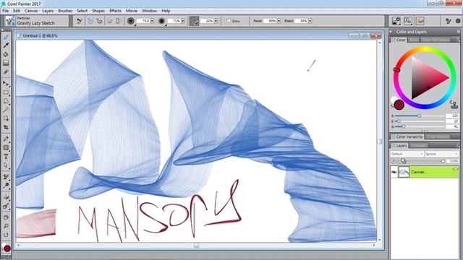The height and width of the screenshot is (260, 463).
Task: Open the Grain 20% dropdown arrow
Action: (216, 21)
